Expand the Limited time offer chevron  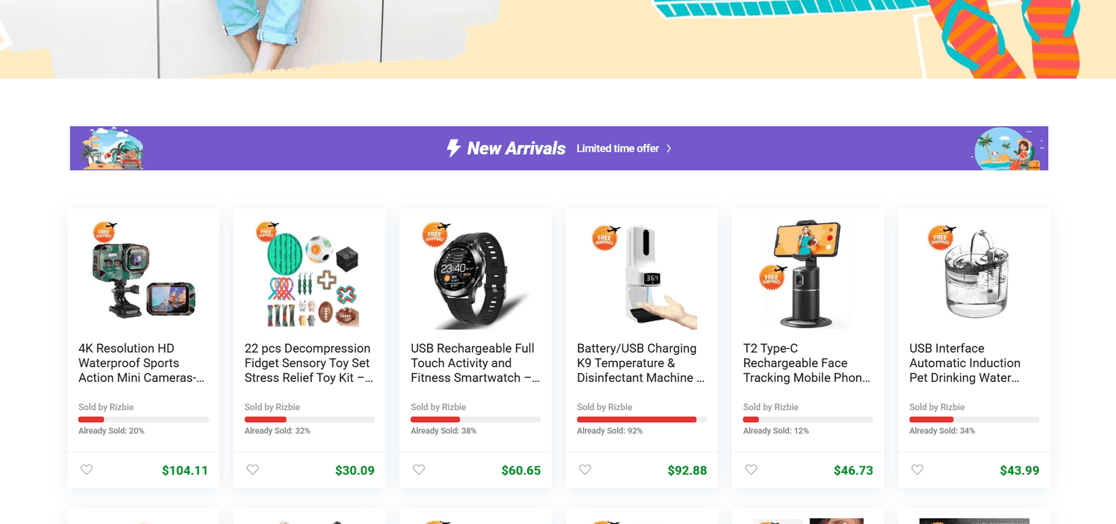click(669, 148)
